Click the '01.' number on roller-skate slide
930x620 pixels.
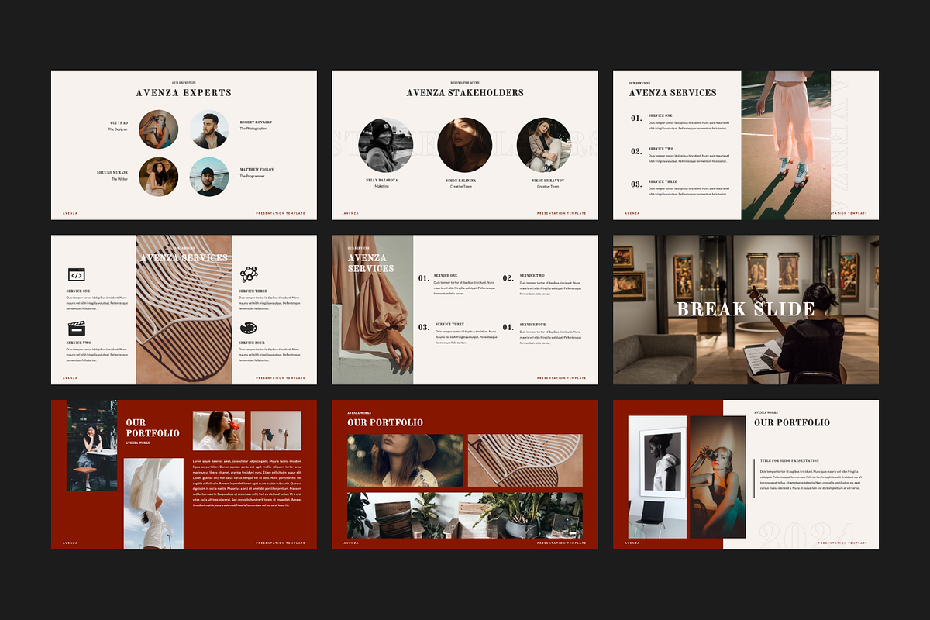tap(636, 119)
